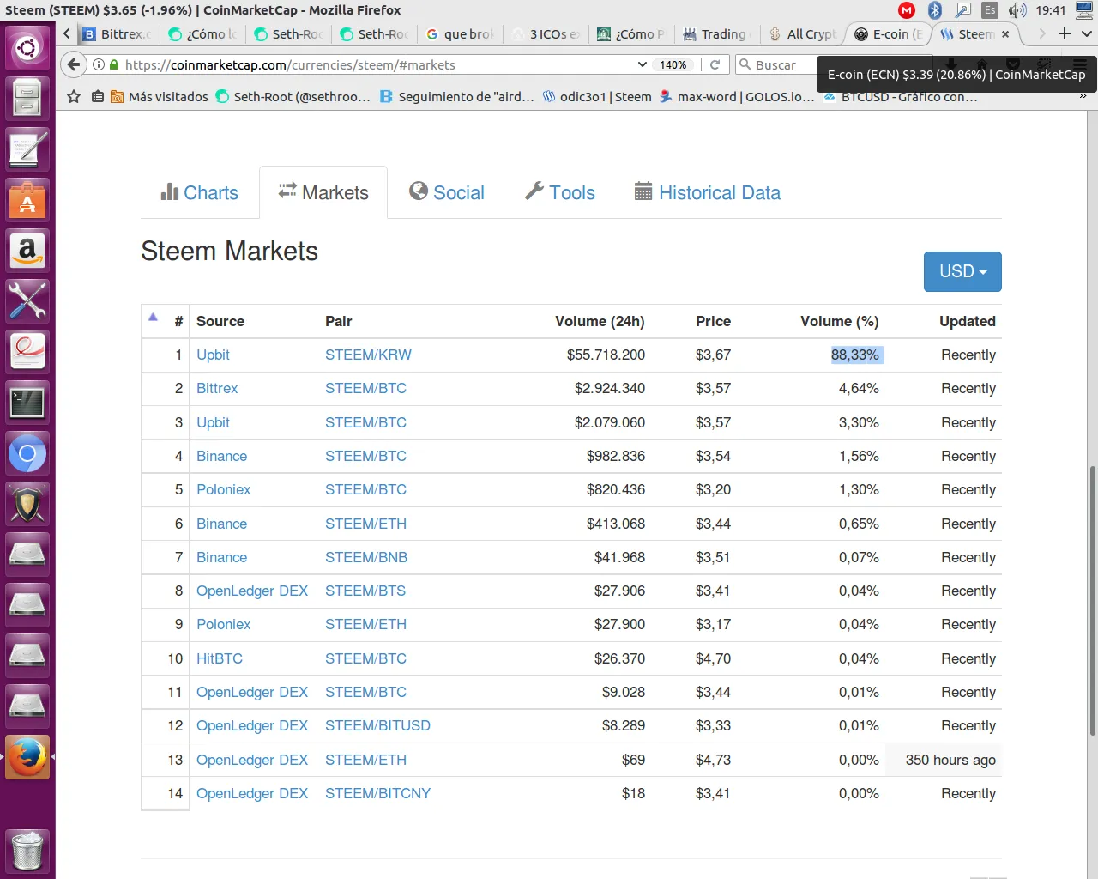Image resolution: width=1098 pixels, height=879 pixels.
Task: Open the Tools tab
Action: coord(560,192)
